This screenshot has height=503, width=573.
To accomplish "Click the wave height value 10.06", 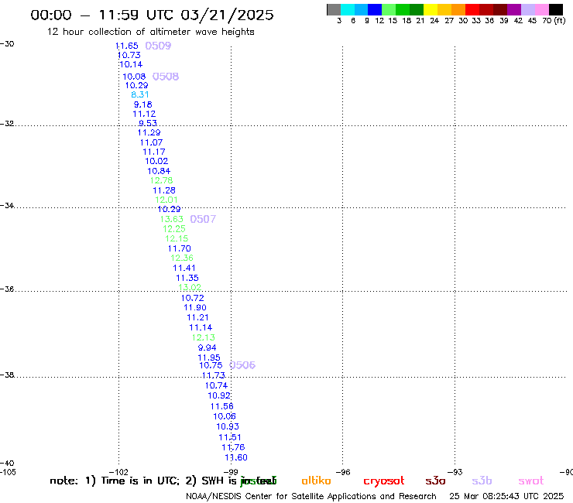I will pyautogui.click(x=225, y=416).
